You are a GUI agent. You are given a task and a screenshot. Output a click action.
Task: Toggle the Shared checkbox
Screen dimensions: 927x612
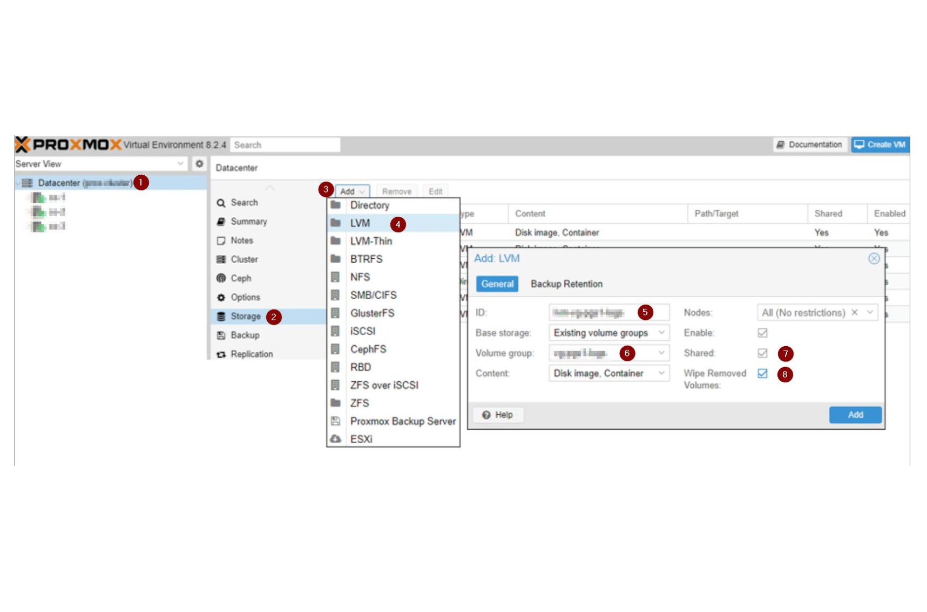pyautogui.click(x=761, y=353)
